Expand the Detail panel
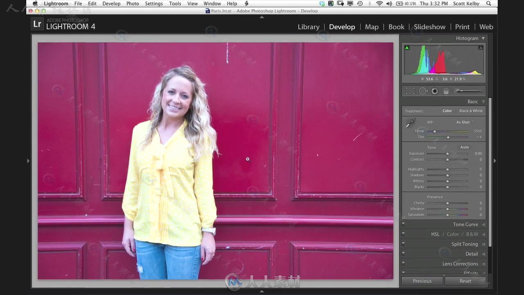524x295 pixels. (483, 254)
